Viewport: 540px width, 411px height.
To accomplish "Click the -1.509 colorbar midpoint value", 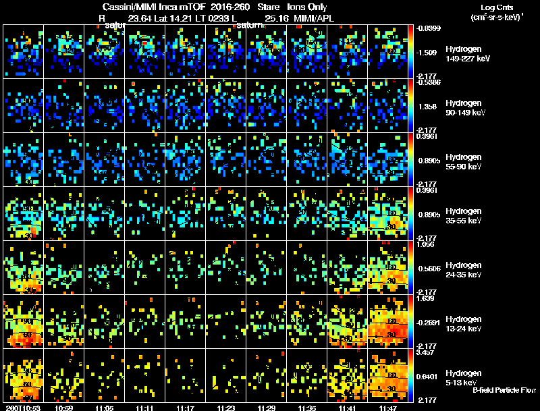I will 427,53.
